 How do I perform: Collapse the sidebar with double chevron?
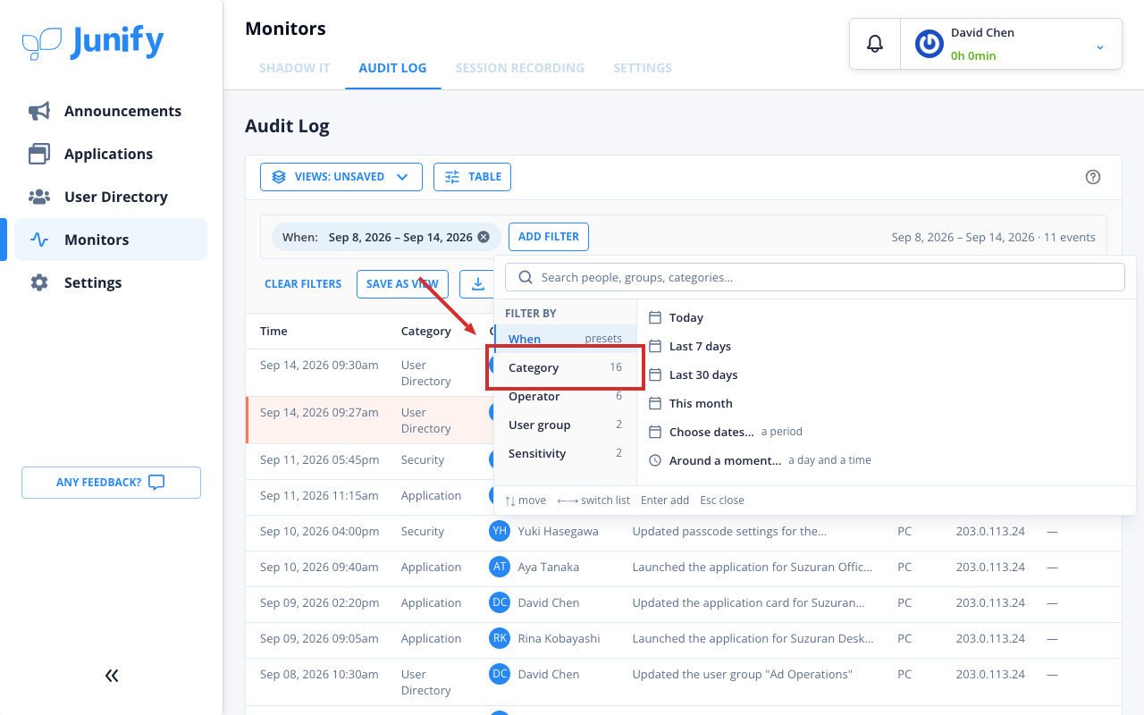click(x=112, y=676)
